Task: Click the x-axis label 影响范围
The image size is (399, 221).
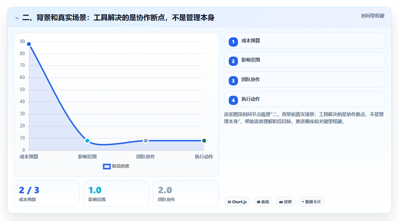Action: [x=87, y=157]
